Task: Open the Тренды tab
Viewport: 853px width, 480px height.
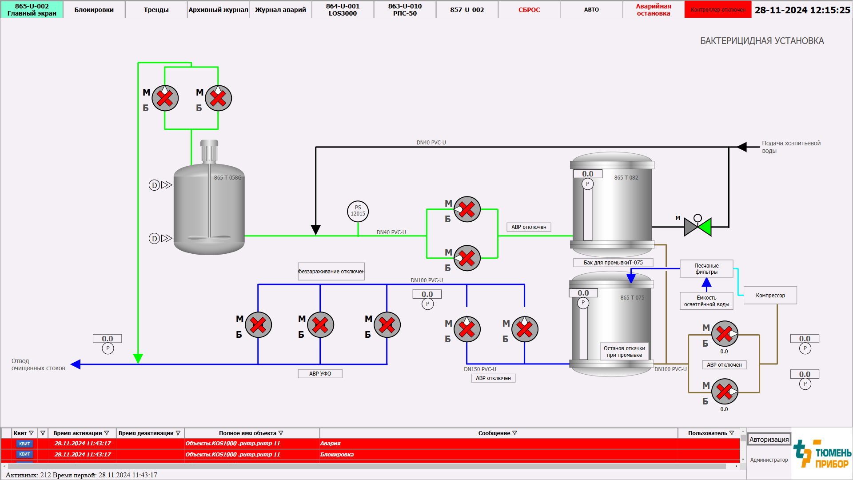Action: tap(156, 9)
